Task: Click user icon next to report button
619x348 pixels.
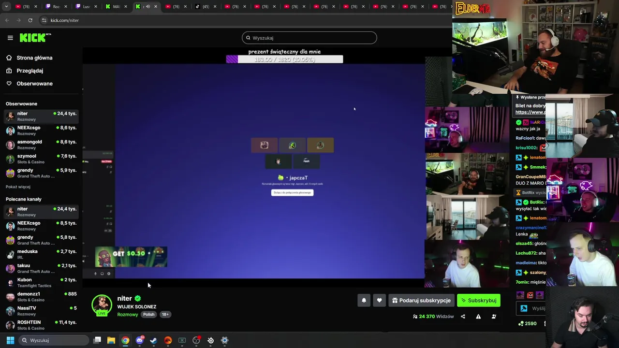Action: (494, 317)
